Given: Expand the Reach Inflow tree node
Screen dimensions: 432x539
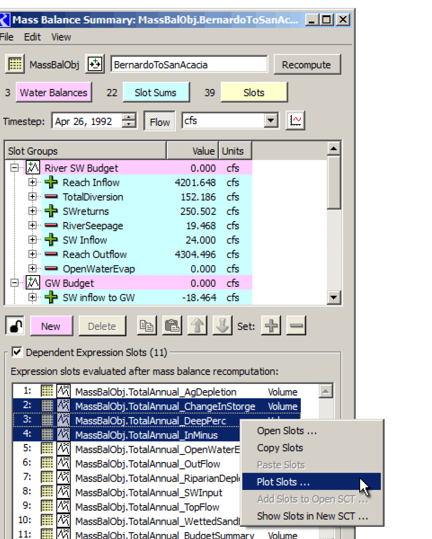Looking at the screenshot, I should (x=32, y=182).
